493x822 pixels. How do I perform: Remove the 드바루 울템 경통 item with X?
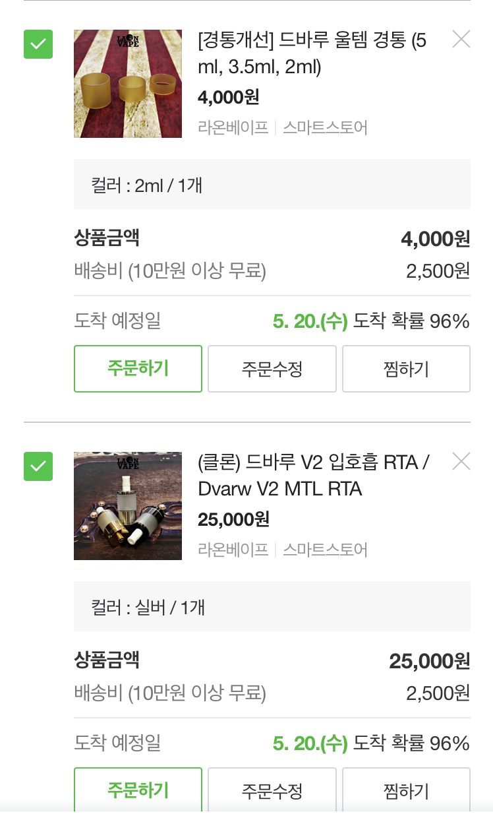[461, 40]
